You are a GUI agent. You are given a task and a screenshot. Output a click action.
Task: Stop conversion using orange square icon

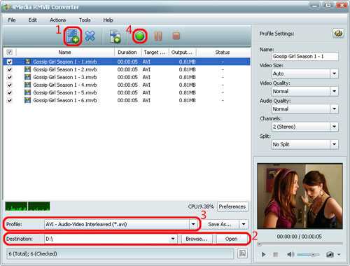(x=176, y=36)
